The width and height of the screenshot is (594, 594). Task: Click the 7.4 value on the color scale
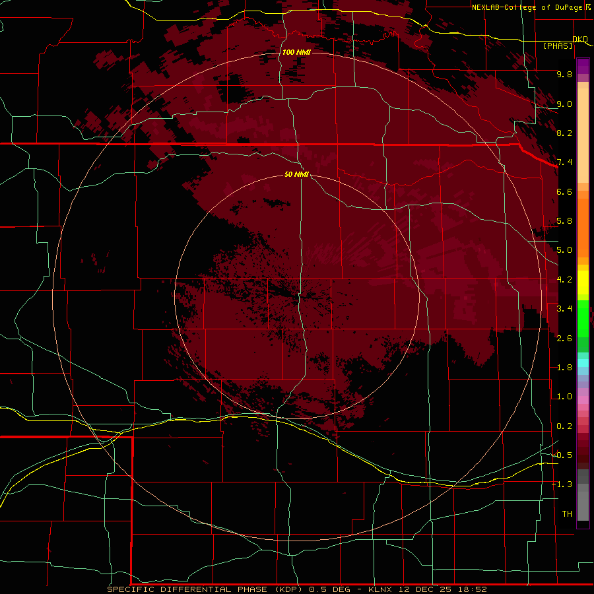click(x=564, y=162)
